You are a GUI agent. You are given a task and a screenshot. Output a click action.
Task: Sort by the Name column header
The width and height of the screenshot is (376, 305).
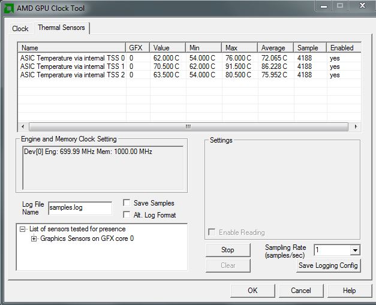(x=72, y=48)
